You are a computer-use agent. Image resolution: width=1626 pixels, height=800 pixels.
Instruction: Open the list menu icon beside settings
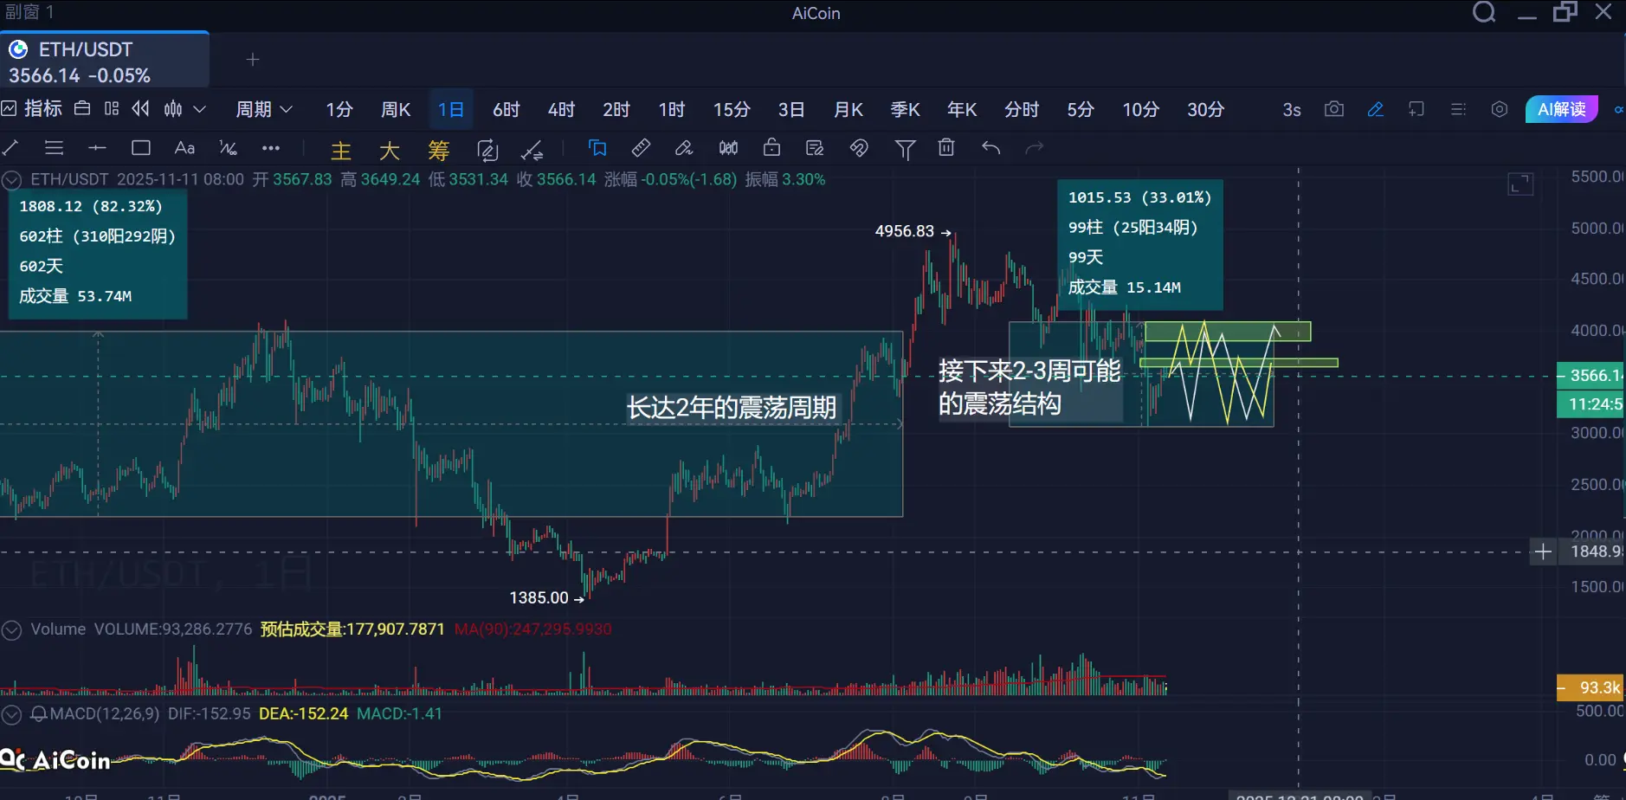(x=1458, y=109)
